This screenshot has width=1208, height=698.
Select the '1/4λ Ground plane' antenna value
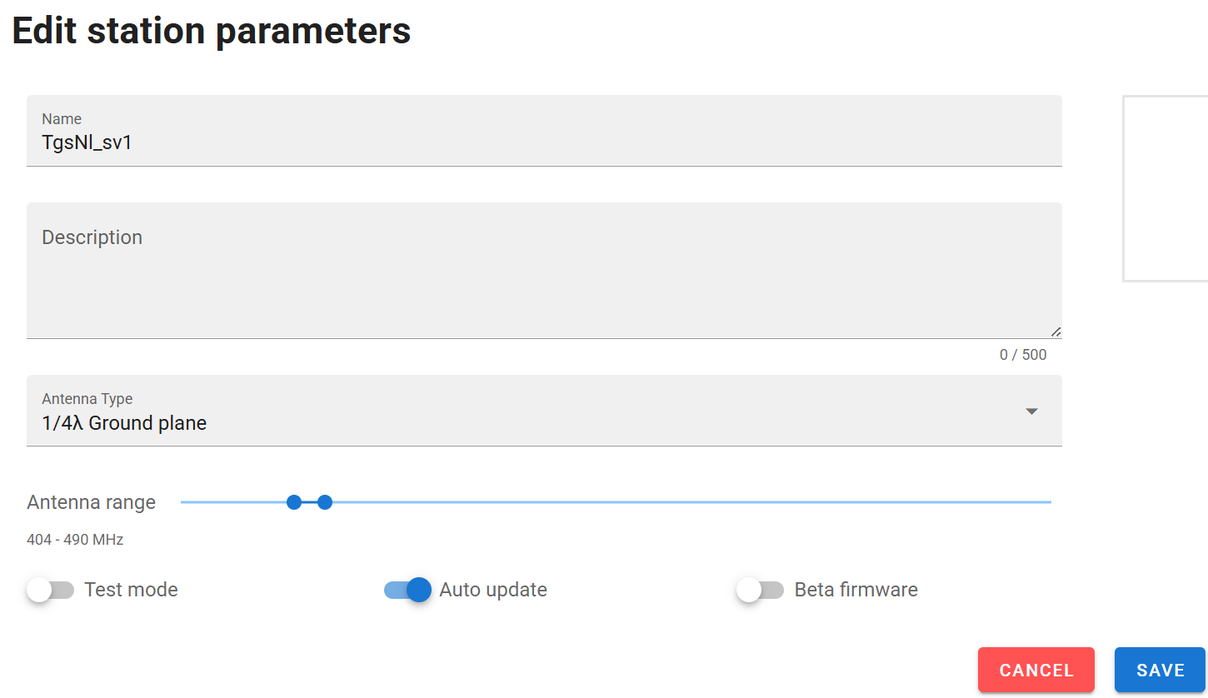(x=124, y=423)
